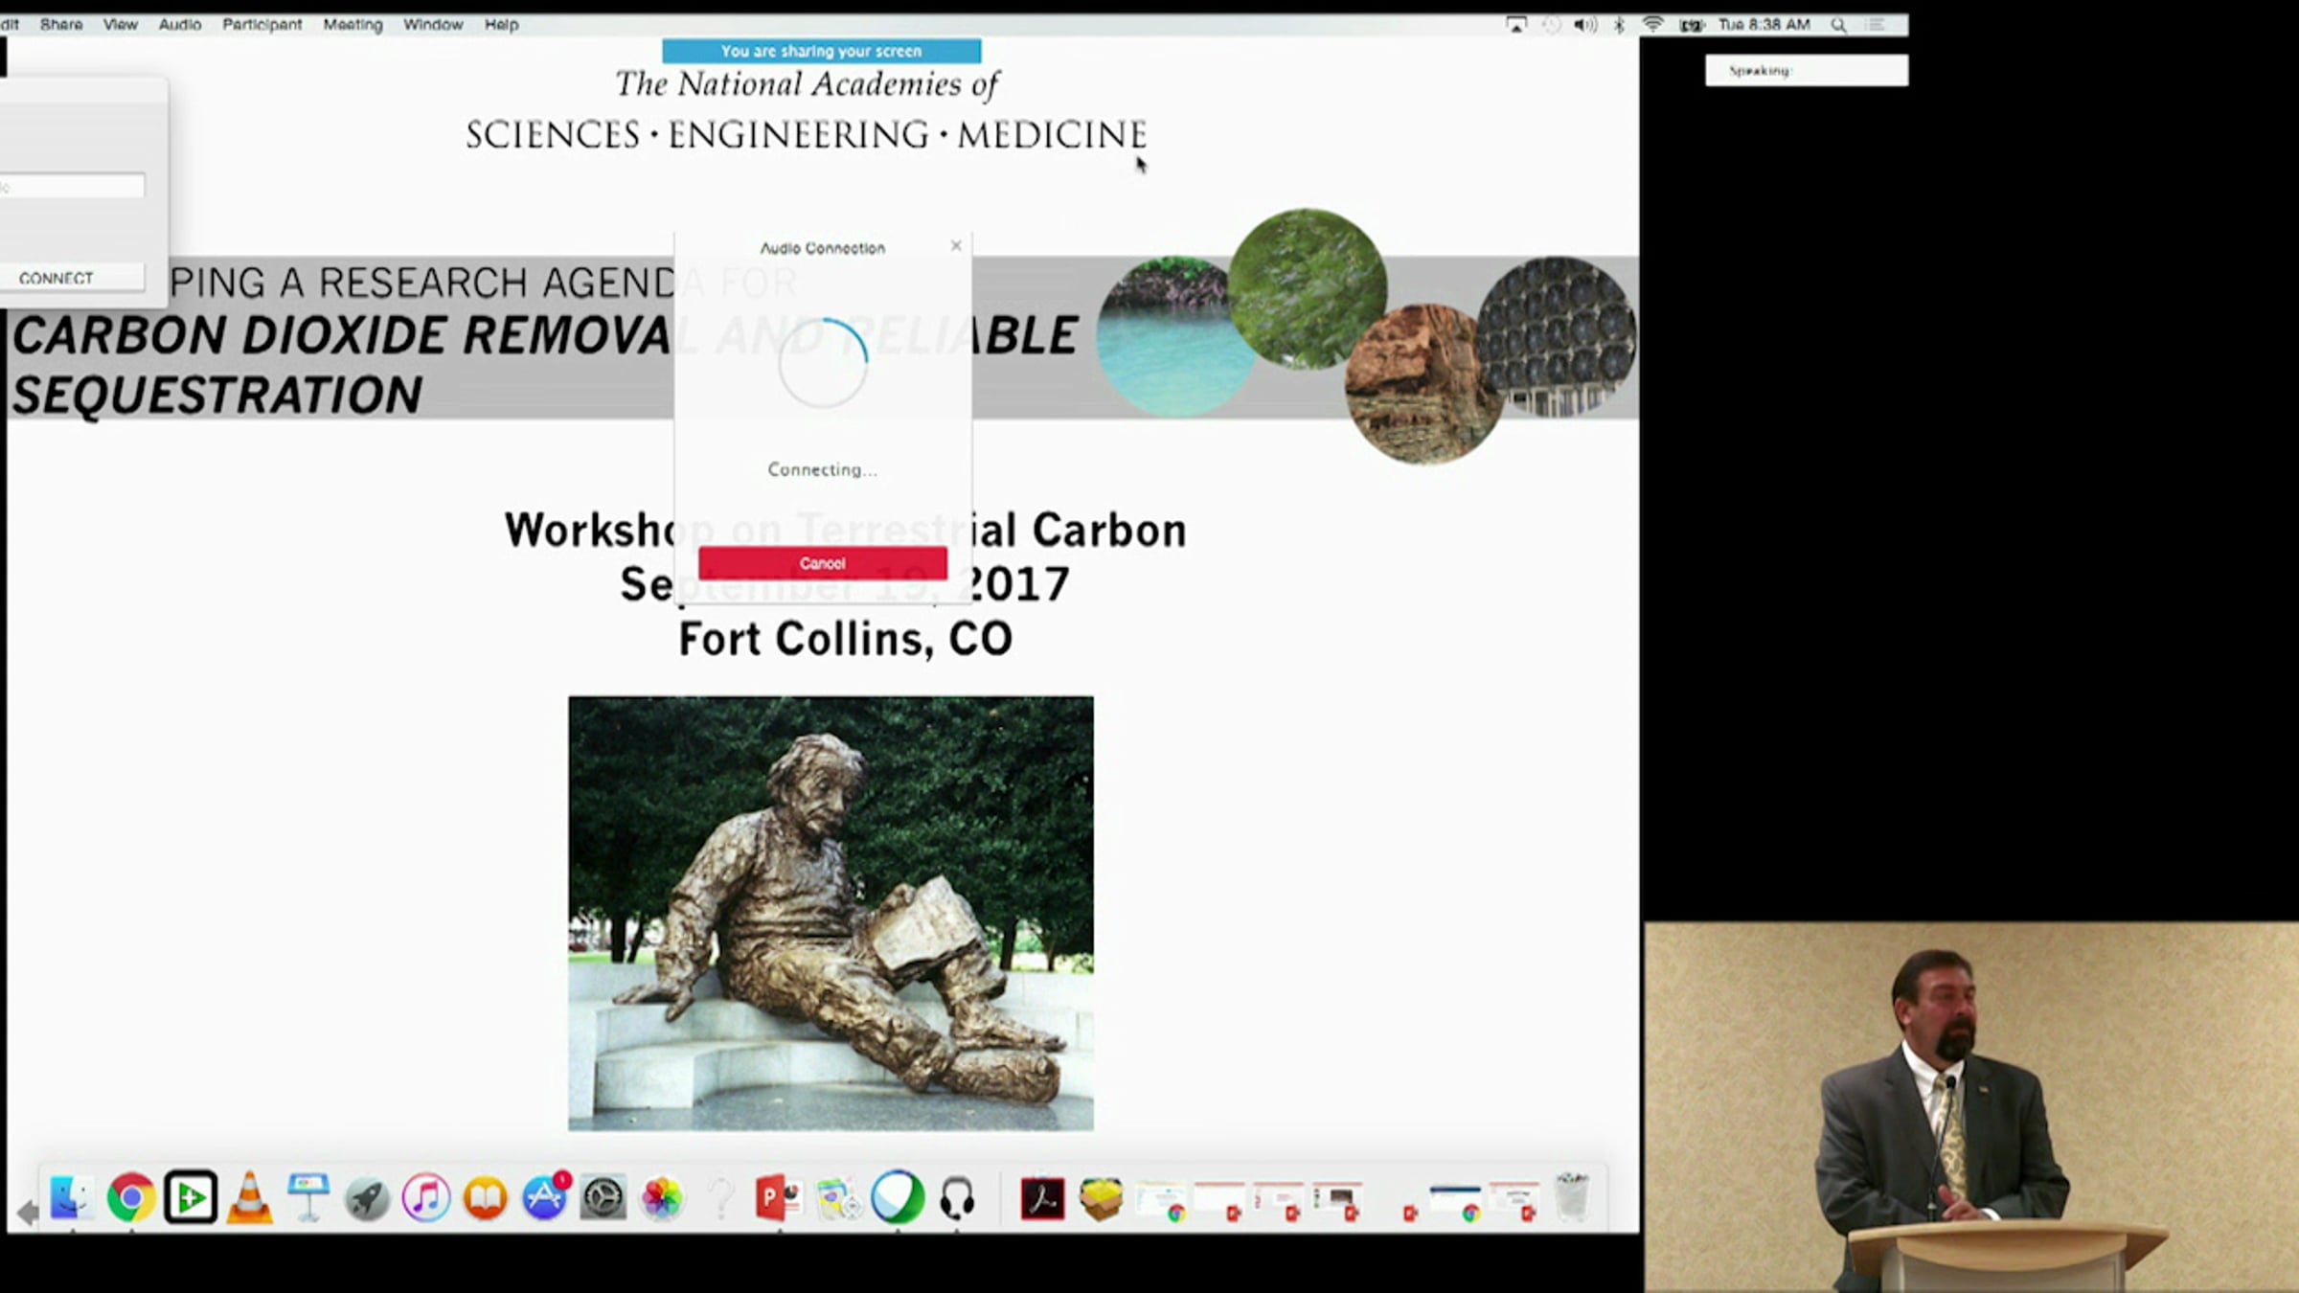Open the Audio menu
This screenshot has height=1293, width=2299.
coord(179,25)
